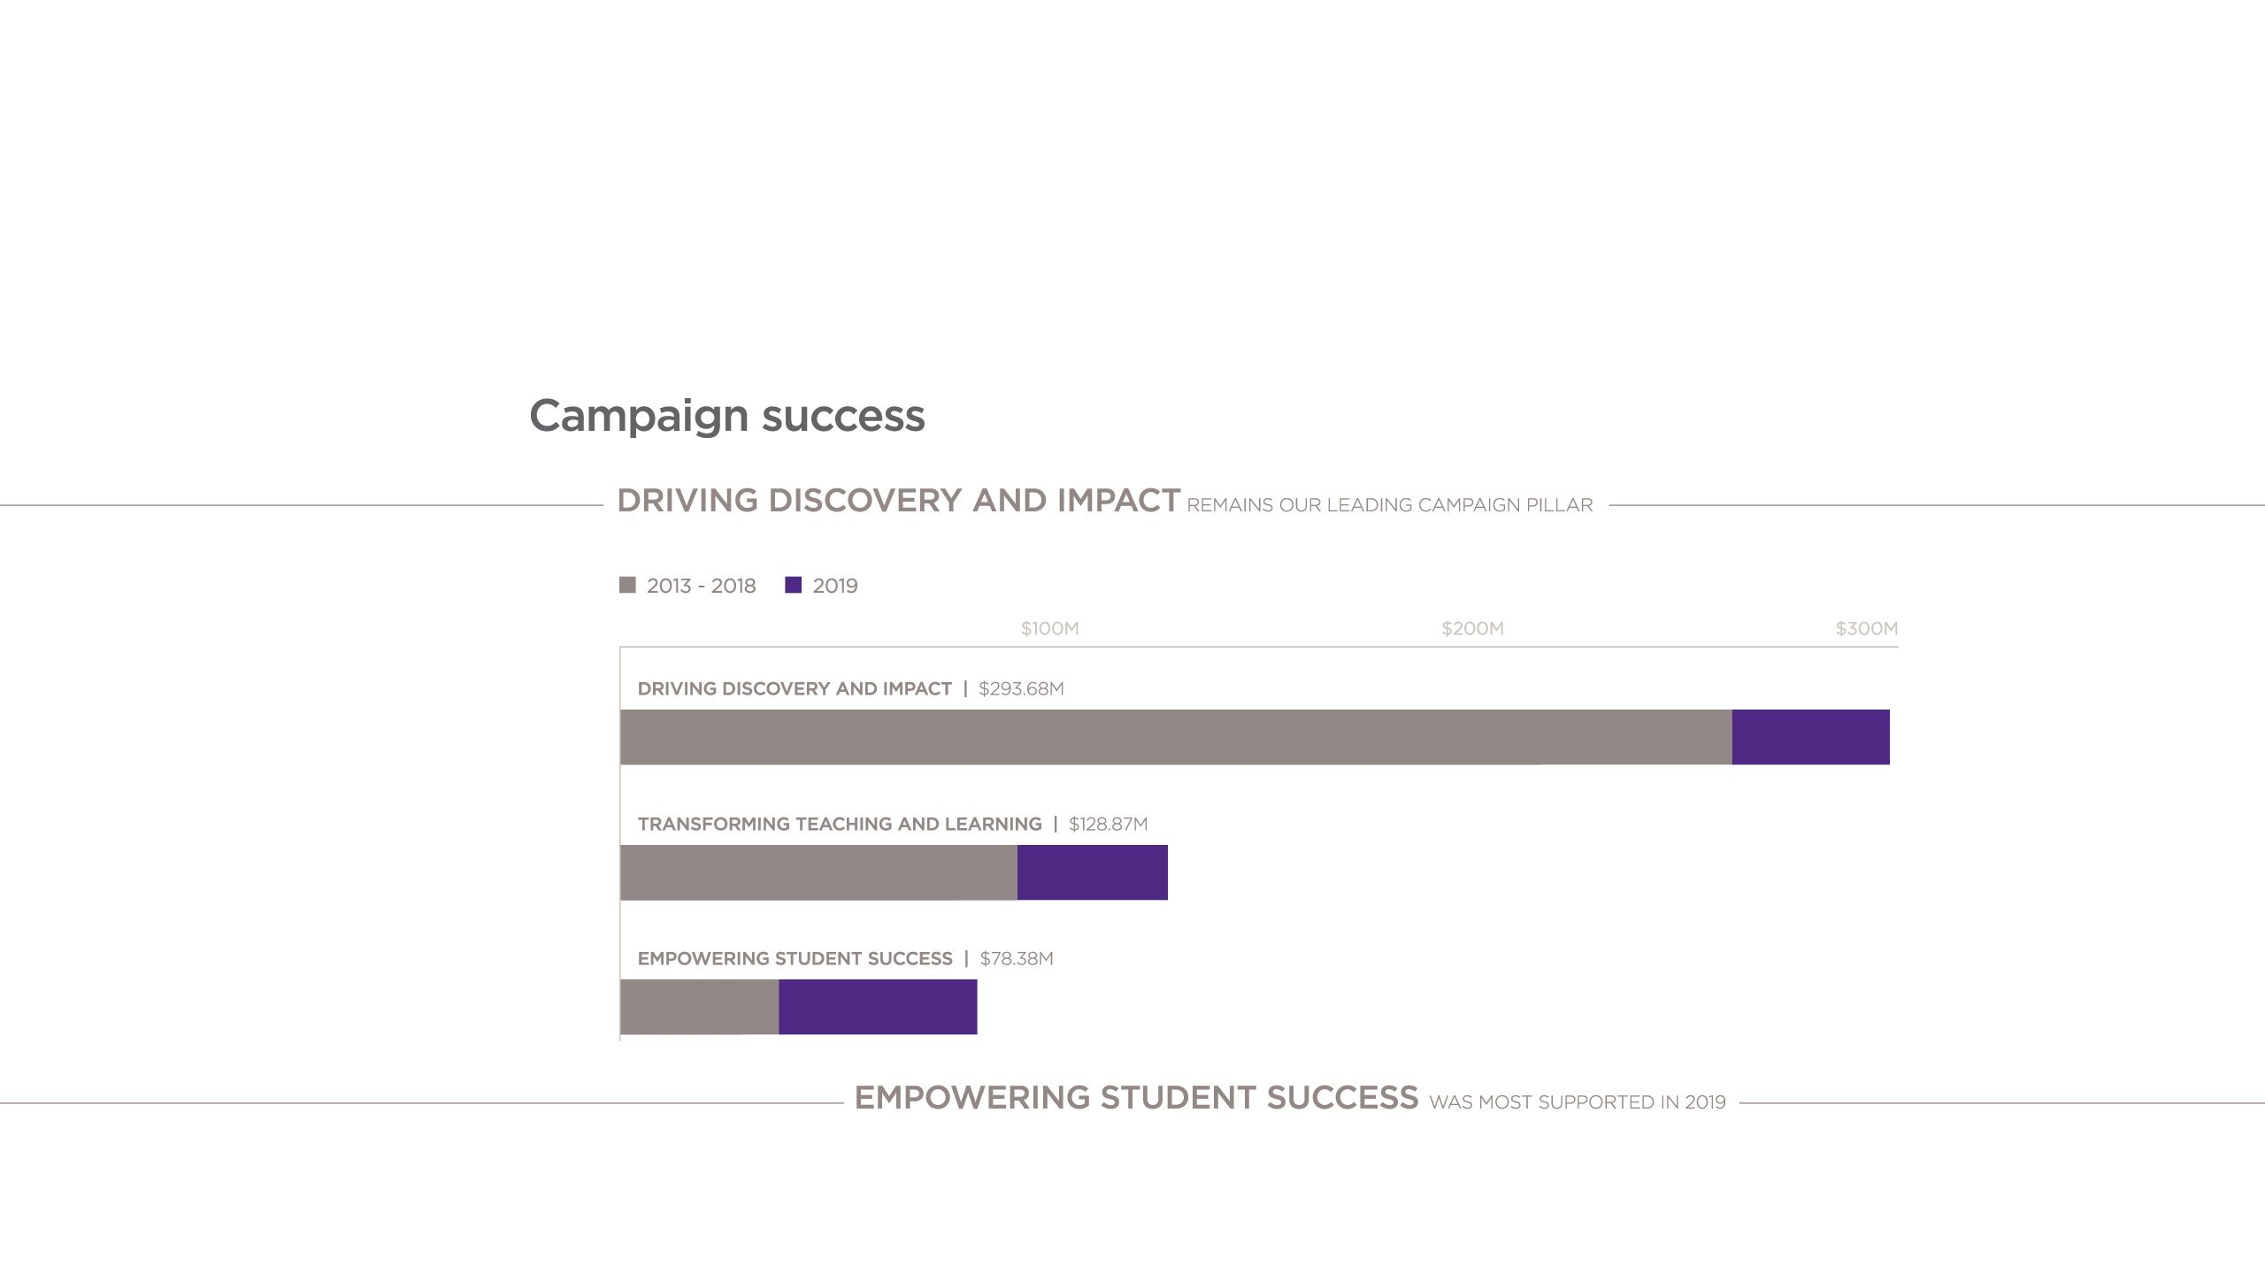Click the $78.38M value label
2265x1274 pixels.
(x=1017, y=959)
